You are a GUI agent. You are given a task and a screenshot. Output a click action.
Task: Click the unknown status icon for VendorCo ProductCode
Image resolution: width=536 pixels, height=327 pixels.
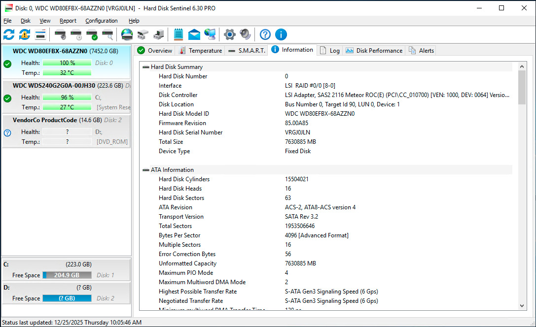pyautogui.click(x=7, y=133)
